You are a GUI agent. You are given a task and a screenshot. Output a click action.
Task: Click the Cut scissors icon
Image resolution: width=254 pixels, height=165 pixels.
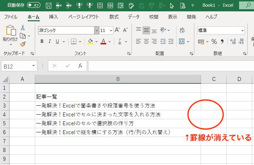pyautogui.click(x=23, y=28)
